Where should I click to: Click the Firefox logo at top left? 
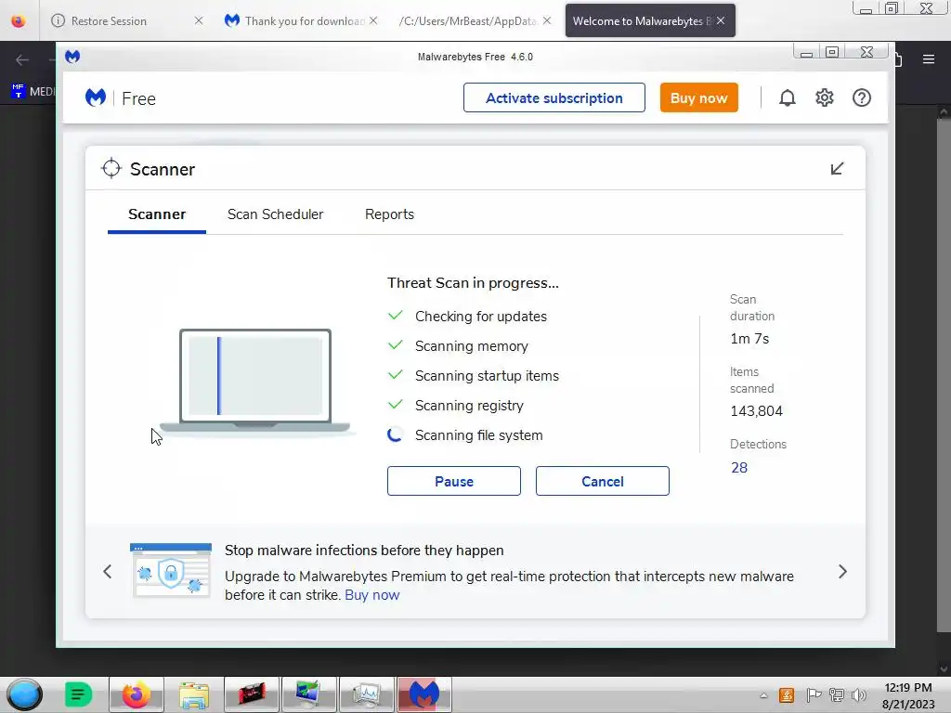(x=19, y=20)
